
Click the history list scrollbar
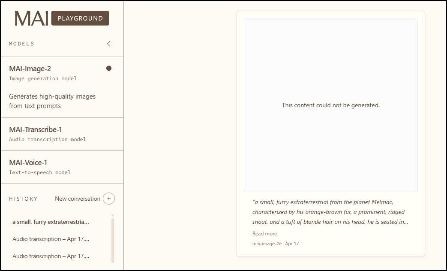tap(113, 239)
